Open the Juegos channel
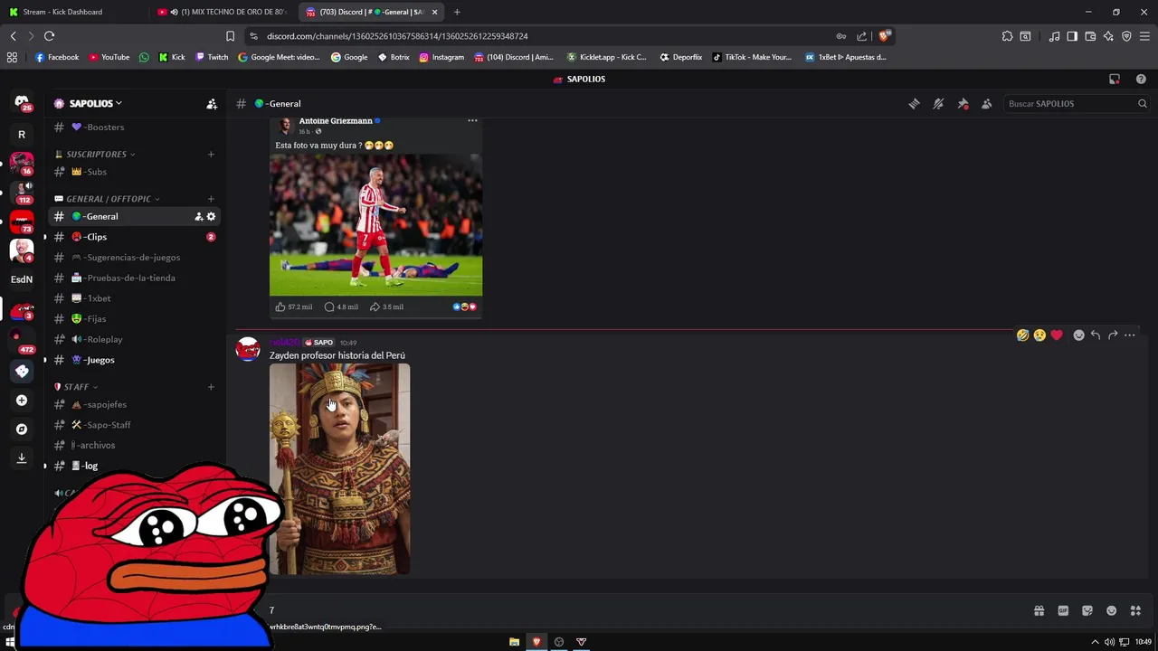Image resolution: width=1158 pixels, height=651 pixels. [134, 360]
